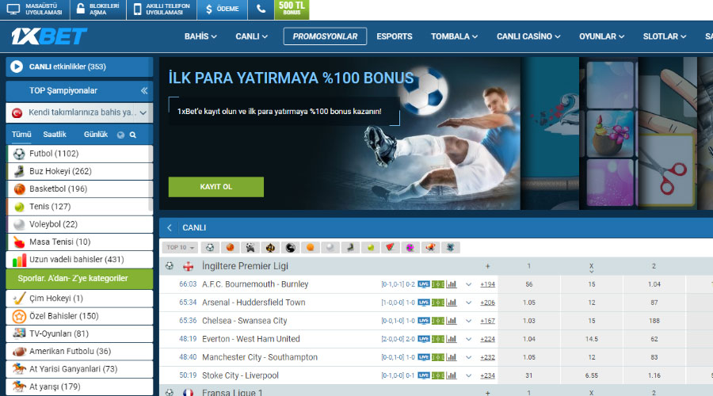Screen dimensions: 713x396
Task: Select the 6.55 draw odds for Stoke City - Liverpool
Action: [591, 375]
